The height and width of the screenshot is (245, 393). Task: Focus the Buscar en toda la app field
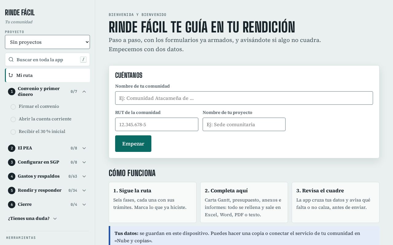click(47, 59)
